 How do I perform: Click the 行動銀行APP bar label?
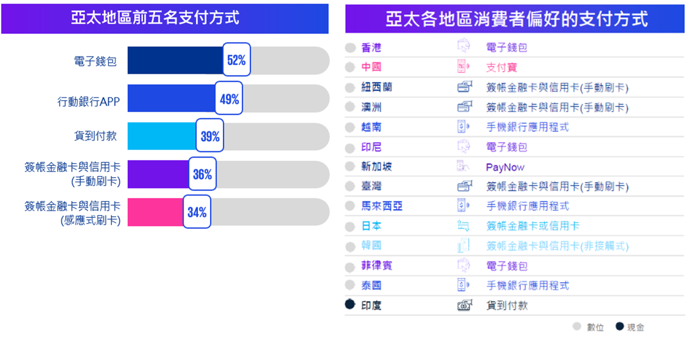click(x=88, y=101)
